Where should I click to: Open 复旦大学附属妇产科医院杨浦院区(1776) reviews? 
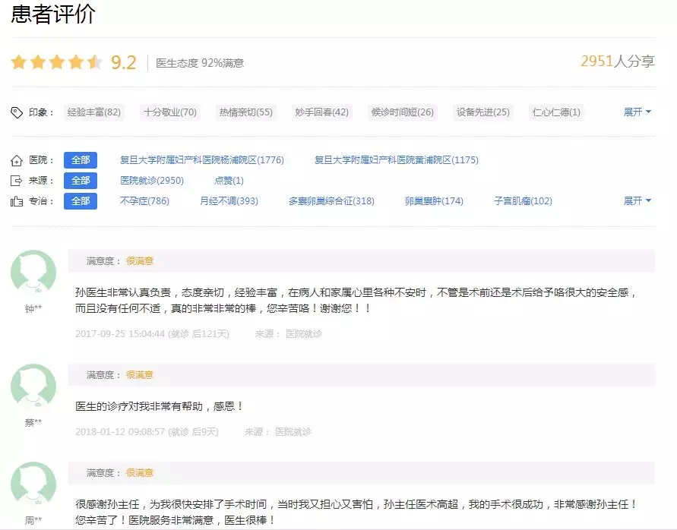[202, 160]
